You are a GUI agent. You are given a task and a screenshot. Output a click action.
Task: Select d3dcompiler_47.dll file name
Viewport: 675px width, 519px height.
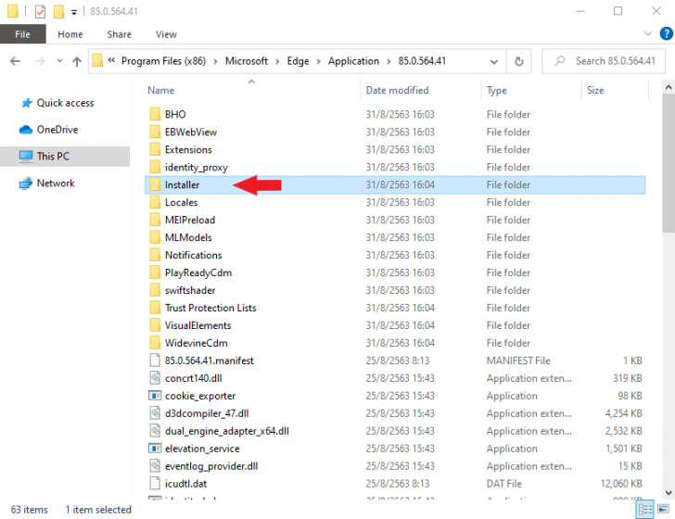point(207,413)
